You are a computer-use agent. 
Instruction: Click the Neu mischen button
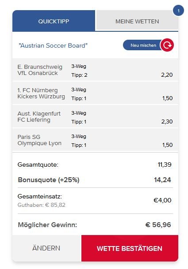143,45
